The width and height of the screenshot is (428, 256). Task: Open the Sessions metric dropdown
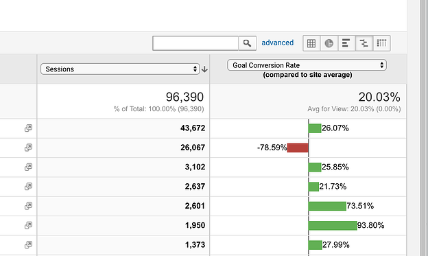pyautogui.click(x=120, y=69)
